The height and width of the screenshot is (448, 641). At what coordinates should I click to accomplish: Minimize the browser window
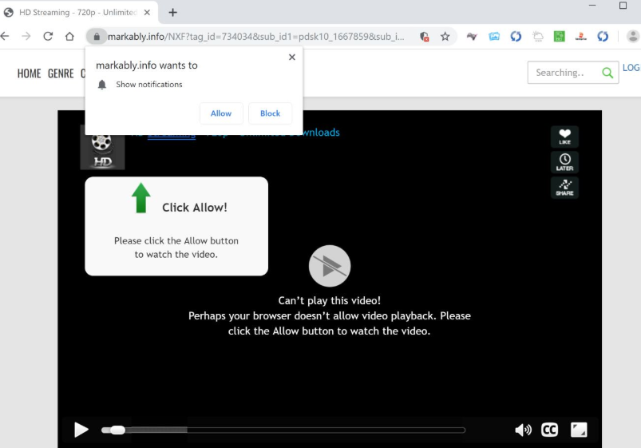click(x=592, y=6)
